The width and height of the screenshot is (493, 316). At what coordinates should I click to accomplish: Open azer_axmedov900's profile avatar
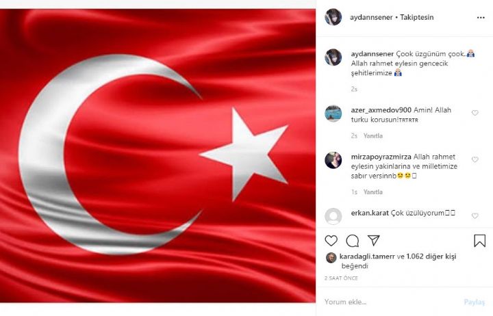[x=333, y=113]
